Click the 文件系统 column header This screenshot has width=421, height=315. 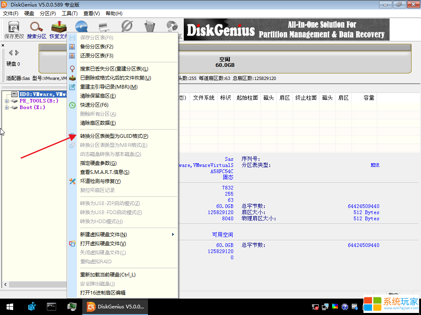(204, 98)
